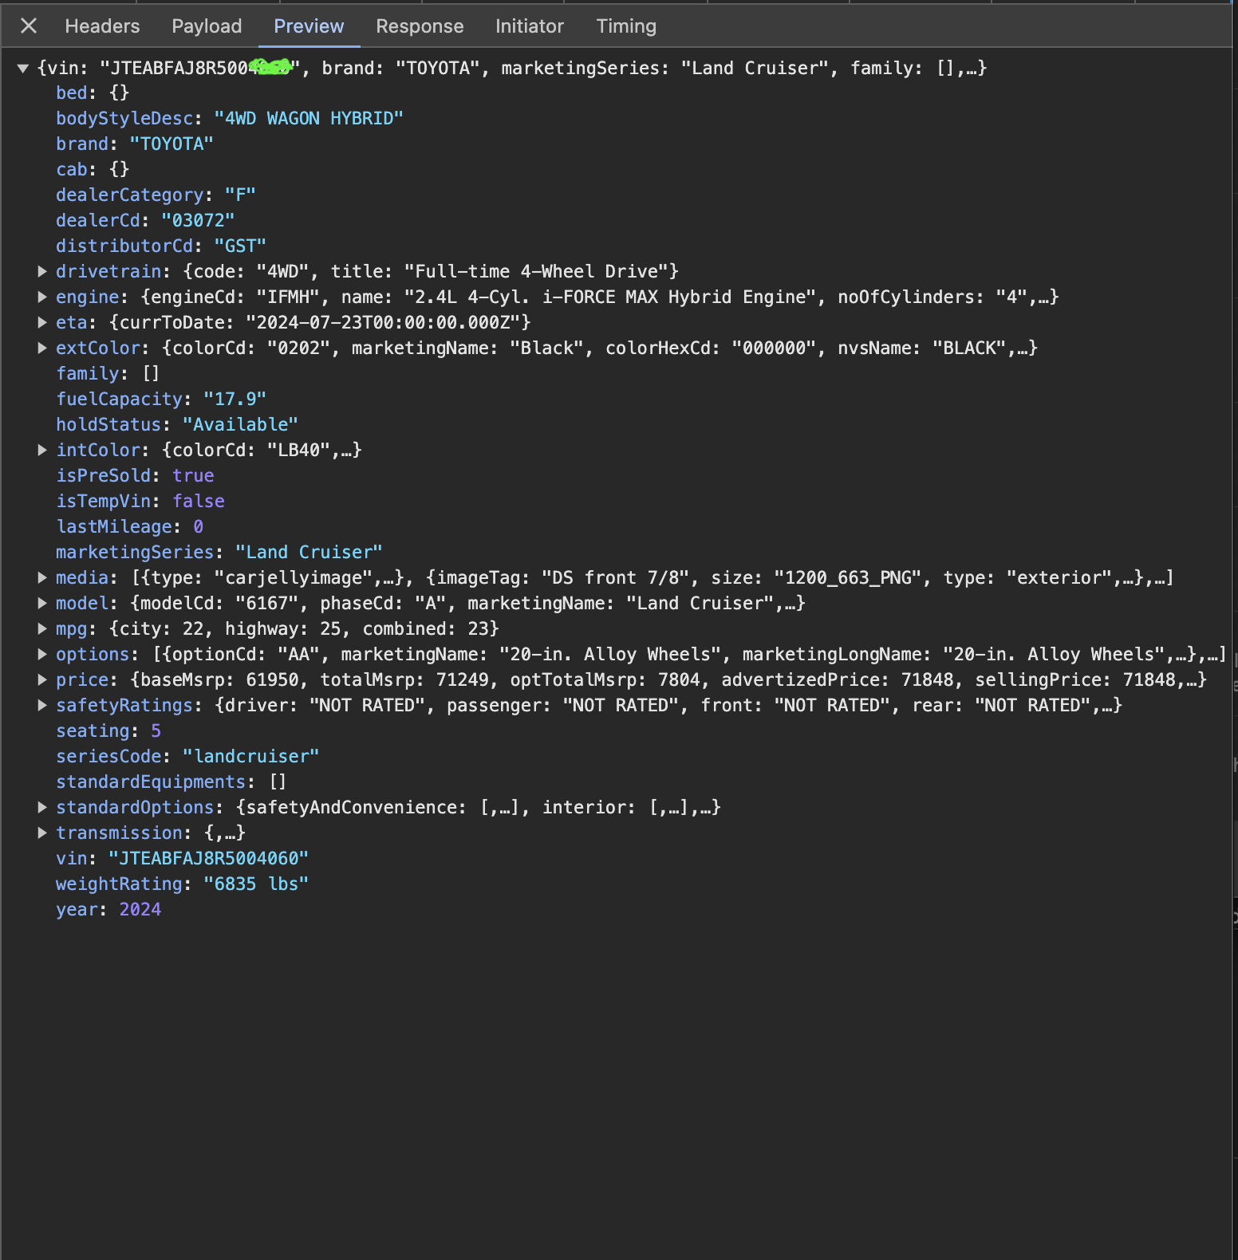Expand the standardOptions object
Viewport: 1238px width, 1260px height.
pos(42,807)
